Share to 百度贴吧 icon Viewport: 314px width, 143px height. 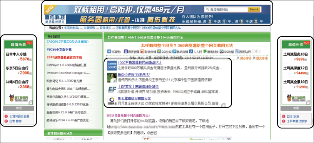coord(237,51)
